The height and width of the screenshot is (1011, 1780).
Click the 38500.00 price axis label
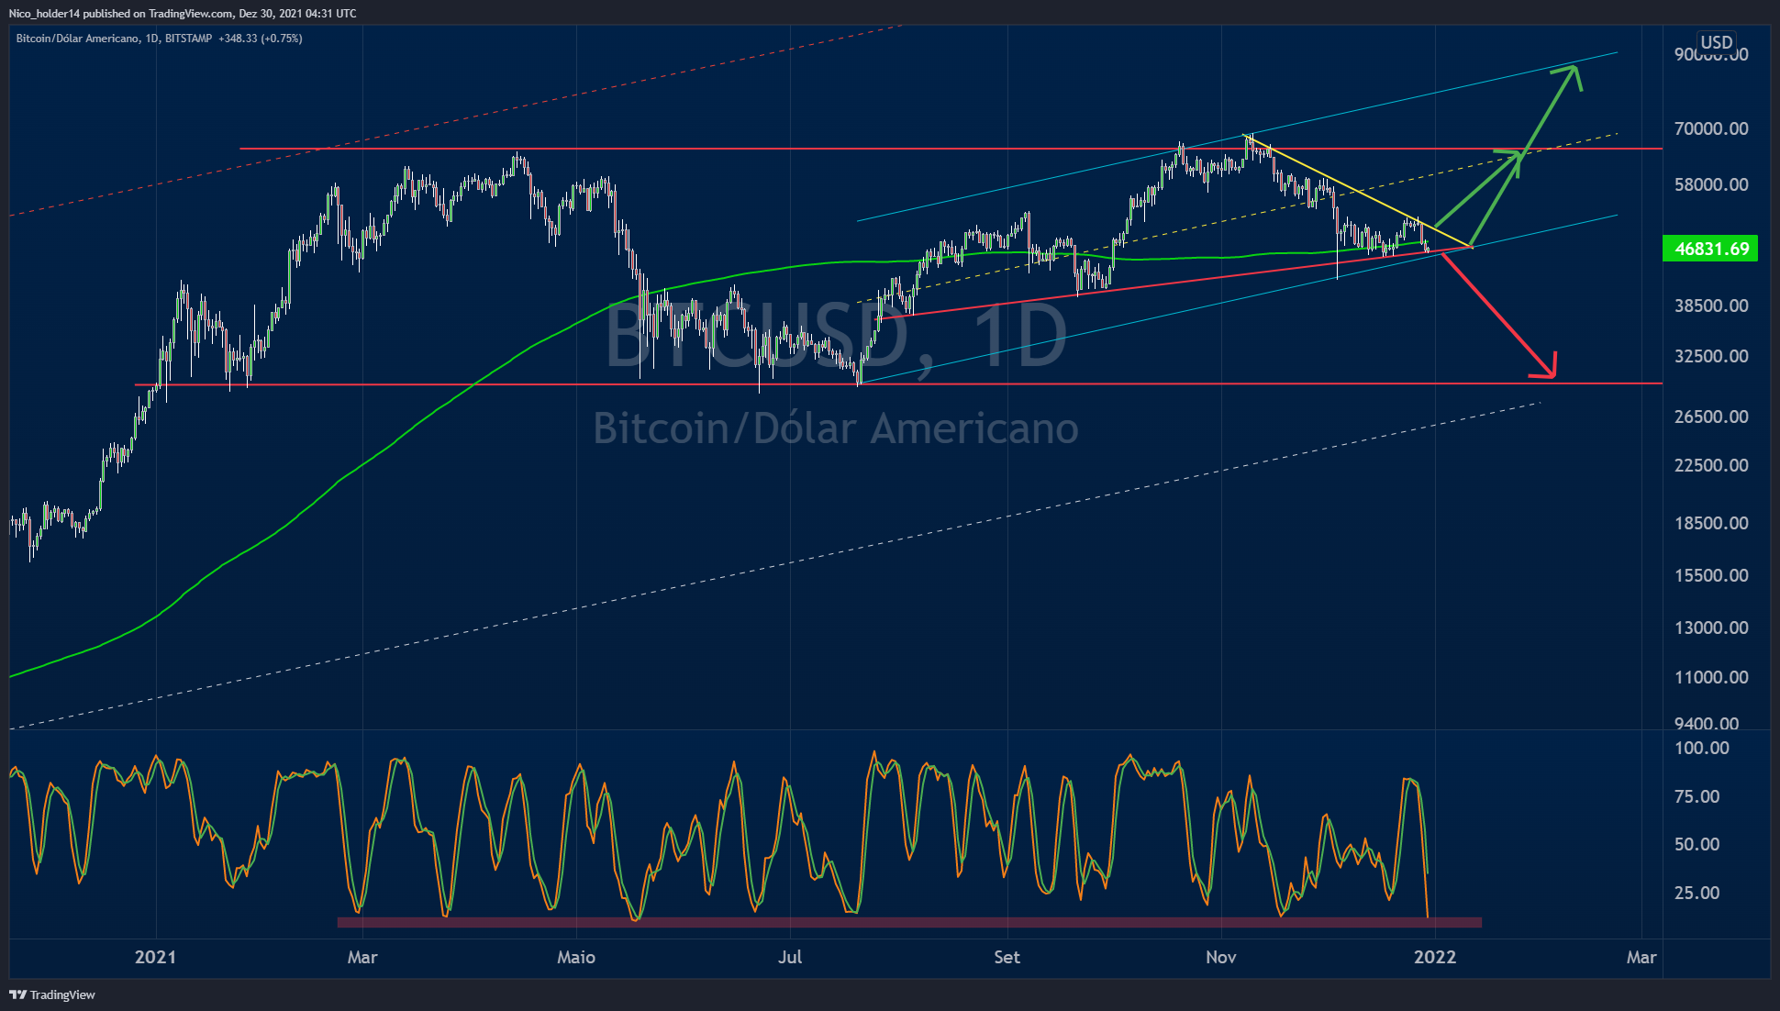tap(1711, 306)
